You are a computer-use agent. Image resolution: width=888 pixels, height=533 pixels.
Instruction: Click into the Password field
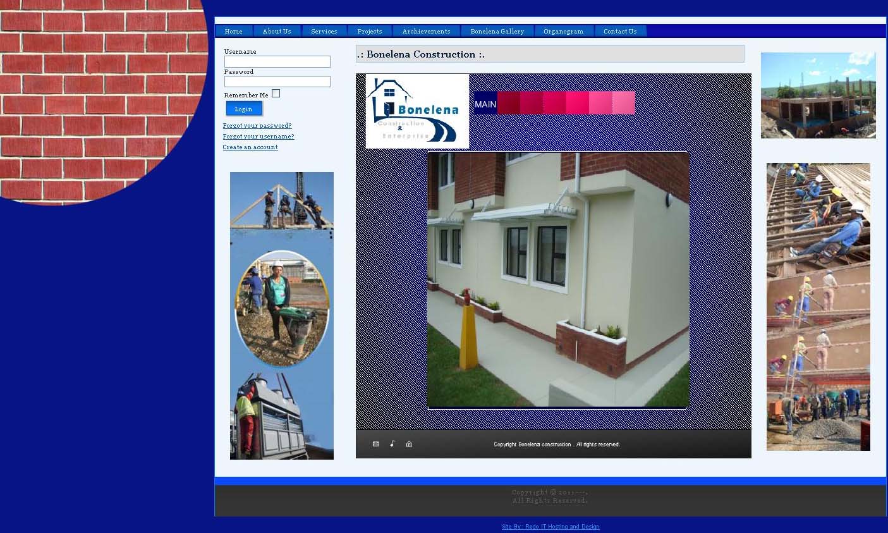point(277,82)
